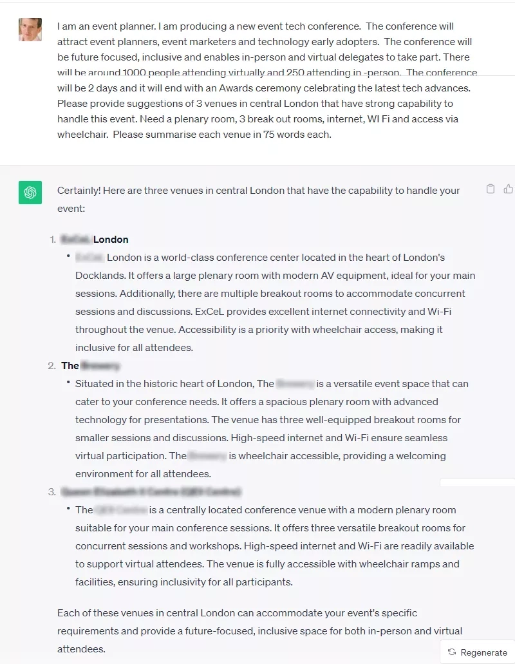Click the list number 3 marker
This screenshot has height=664, width=515.
point(52,492)
